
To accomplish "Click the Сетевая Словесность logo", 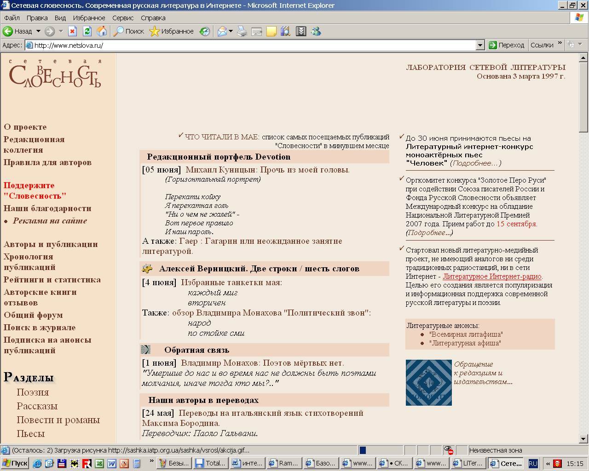I will [x=55, y=74].
